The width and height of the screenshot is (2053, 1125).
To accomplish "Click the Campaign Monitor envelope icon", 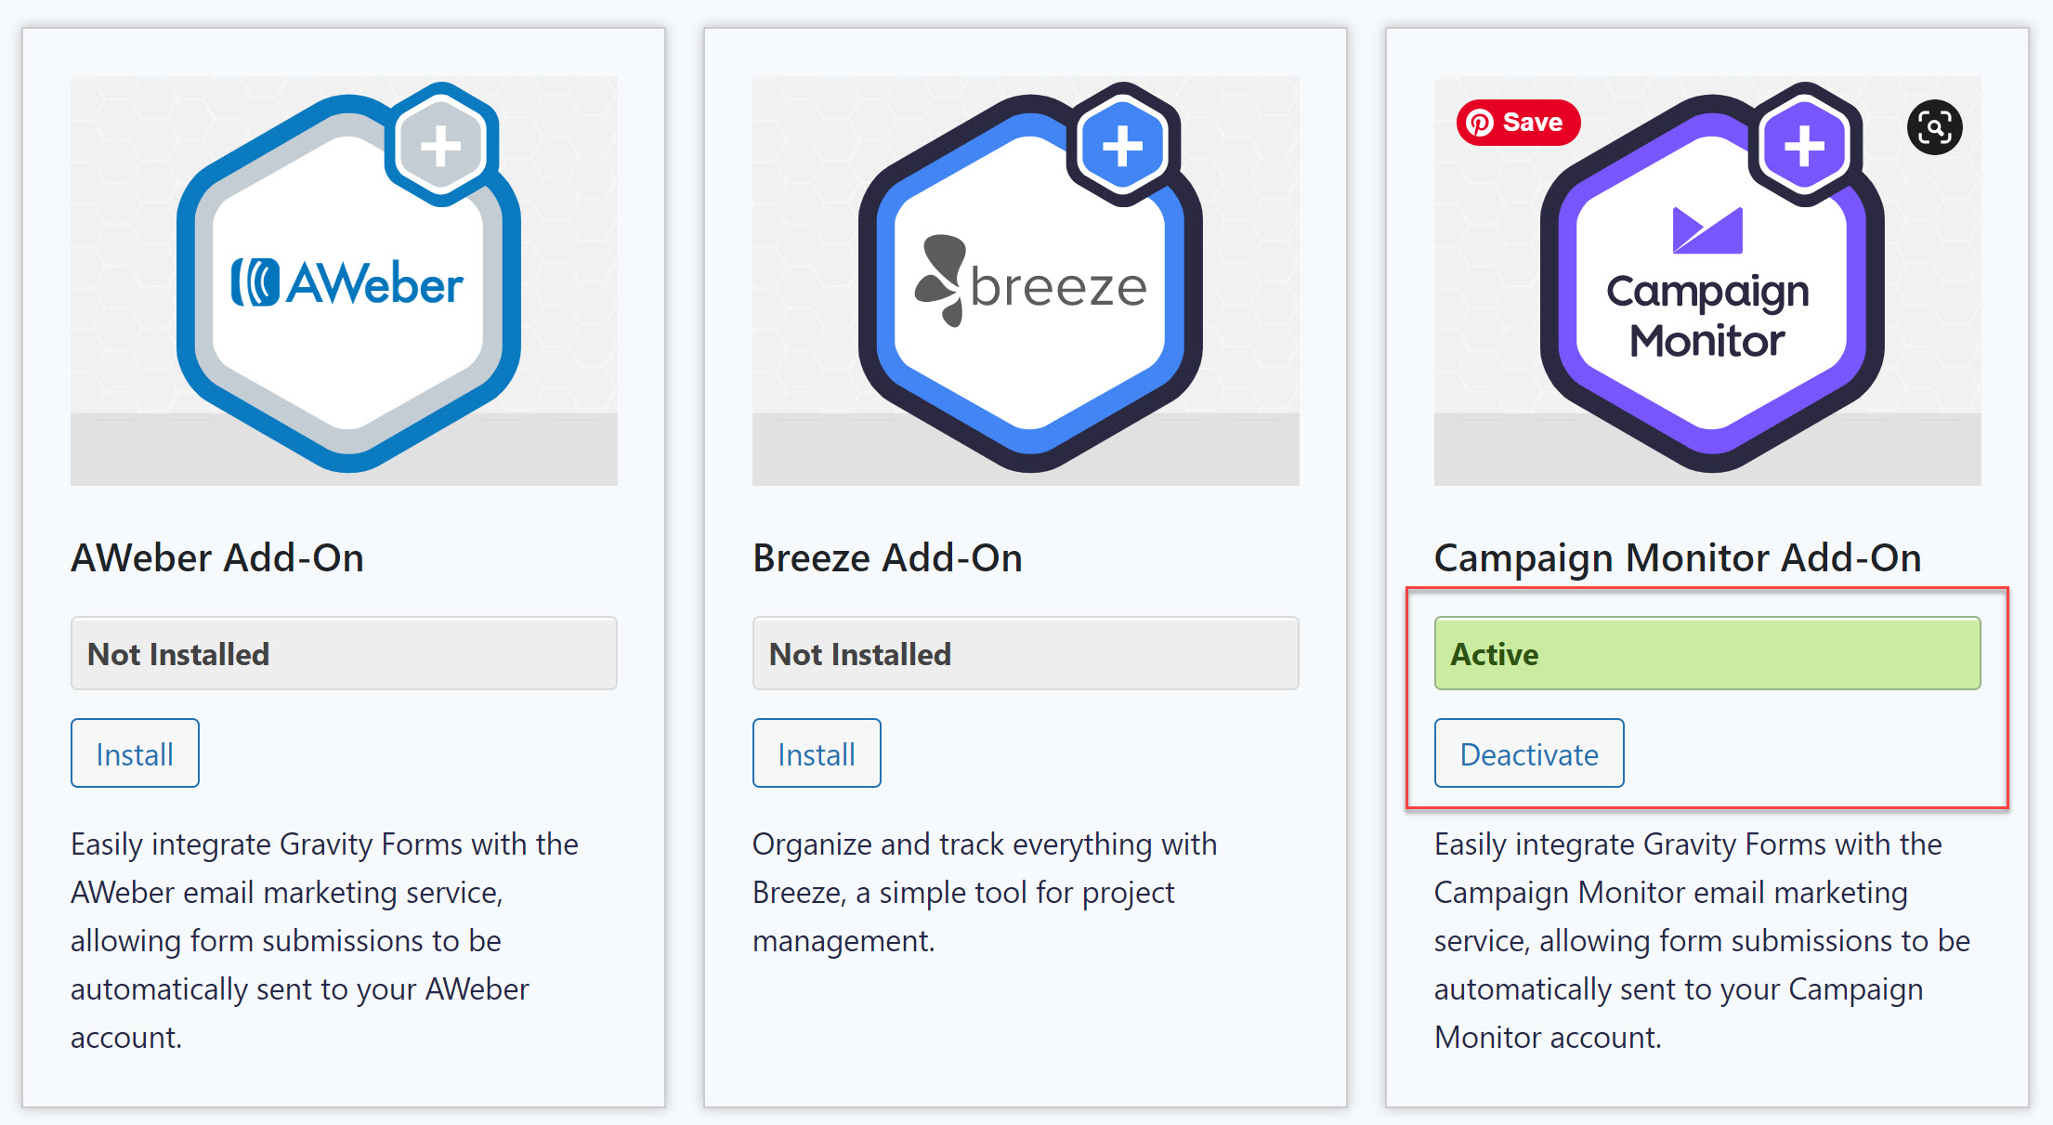I will tap(1707, 230).
